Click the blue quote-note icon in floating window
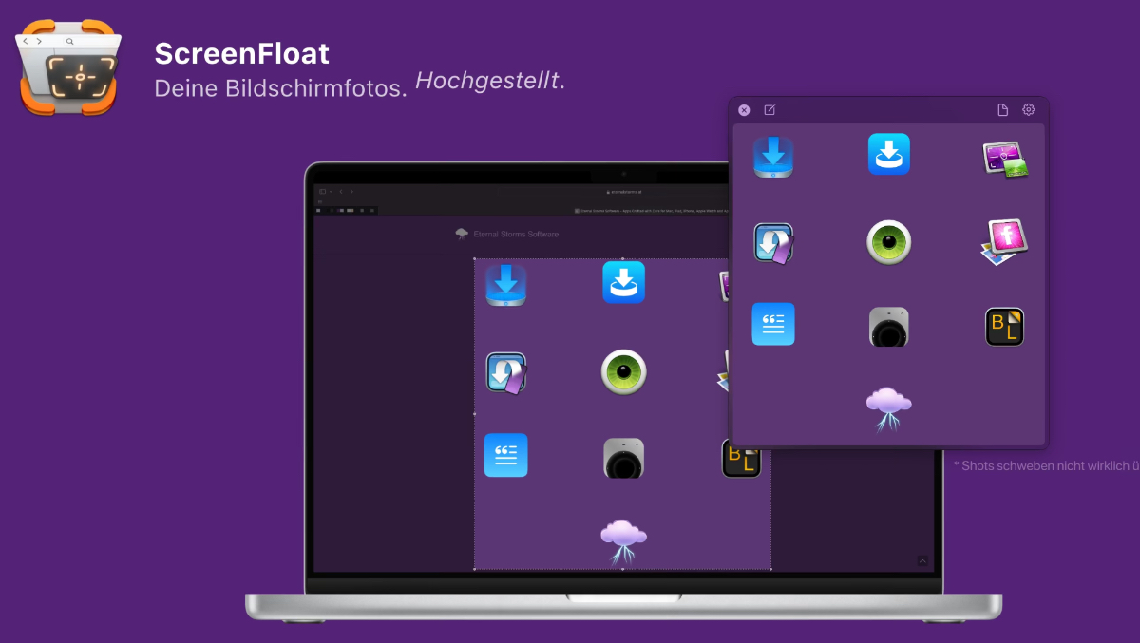Screen dimensions: 1140x643 coord(773,325)
